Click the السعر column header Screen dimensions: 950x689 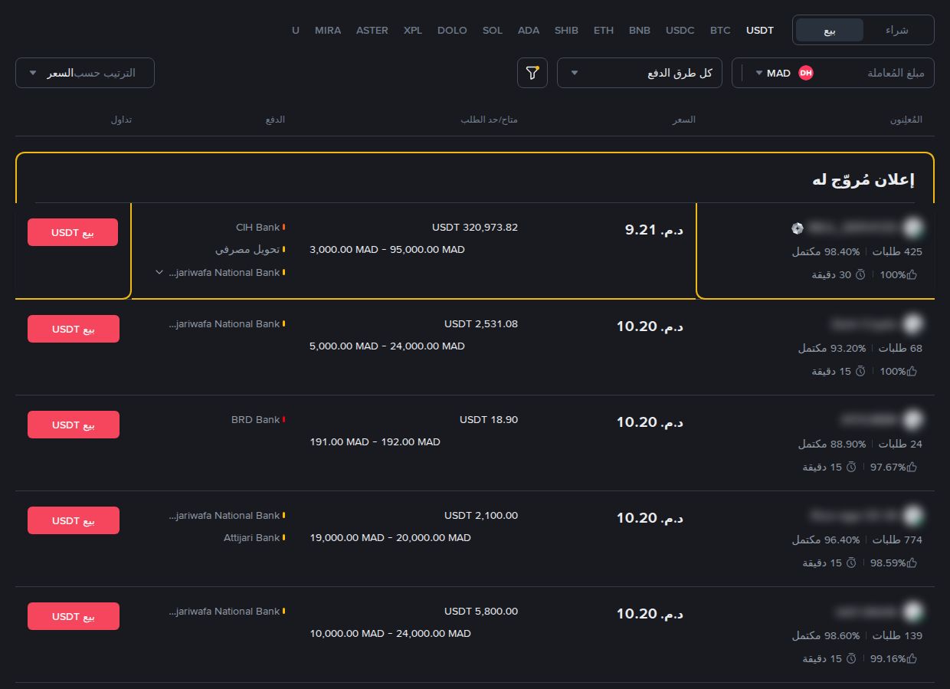click(x=684, y=120)
